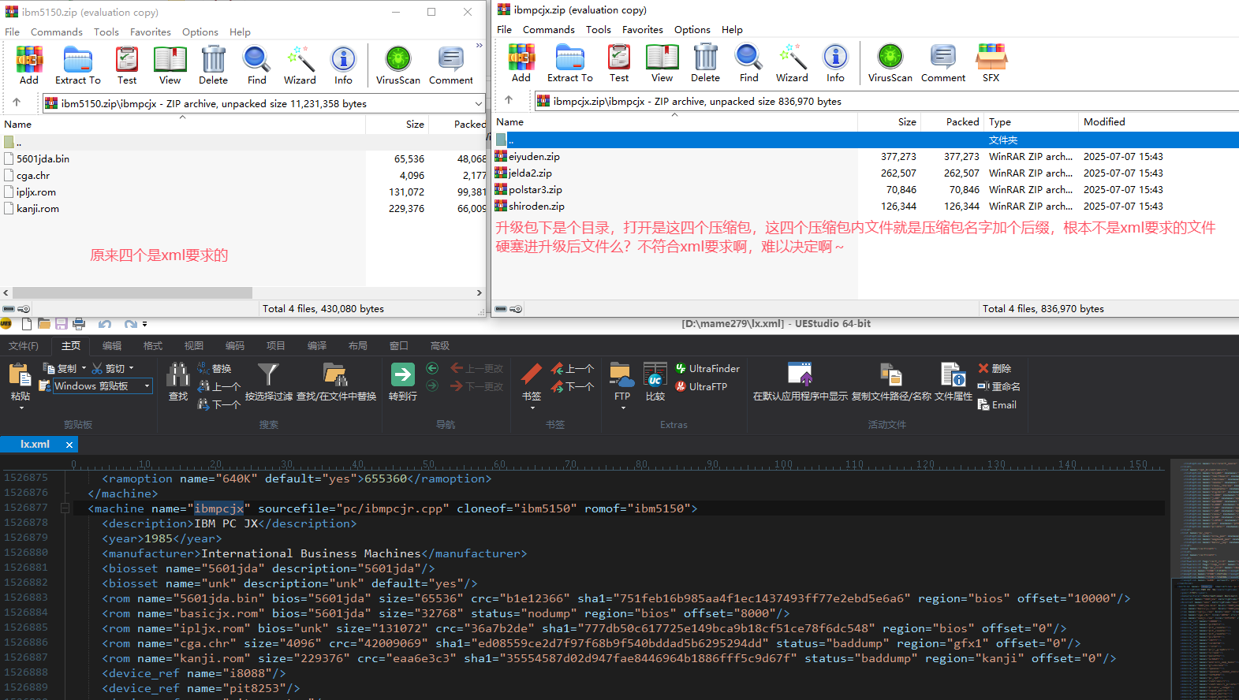This screenshot has height=700, width=1239.
Task: Open address path dropdown in ibm5150.zip window
Action: [478, 103]
